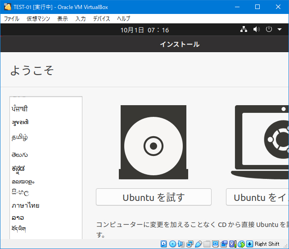Click the Ubuntu volume speaker icon
The image size is (289, 249).
257,29
